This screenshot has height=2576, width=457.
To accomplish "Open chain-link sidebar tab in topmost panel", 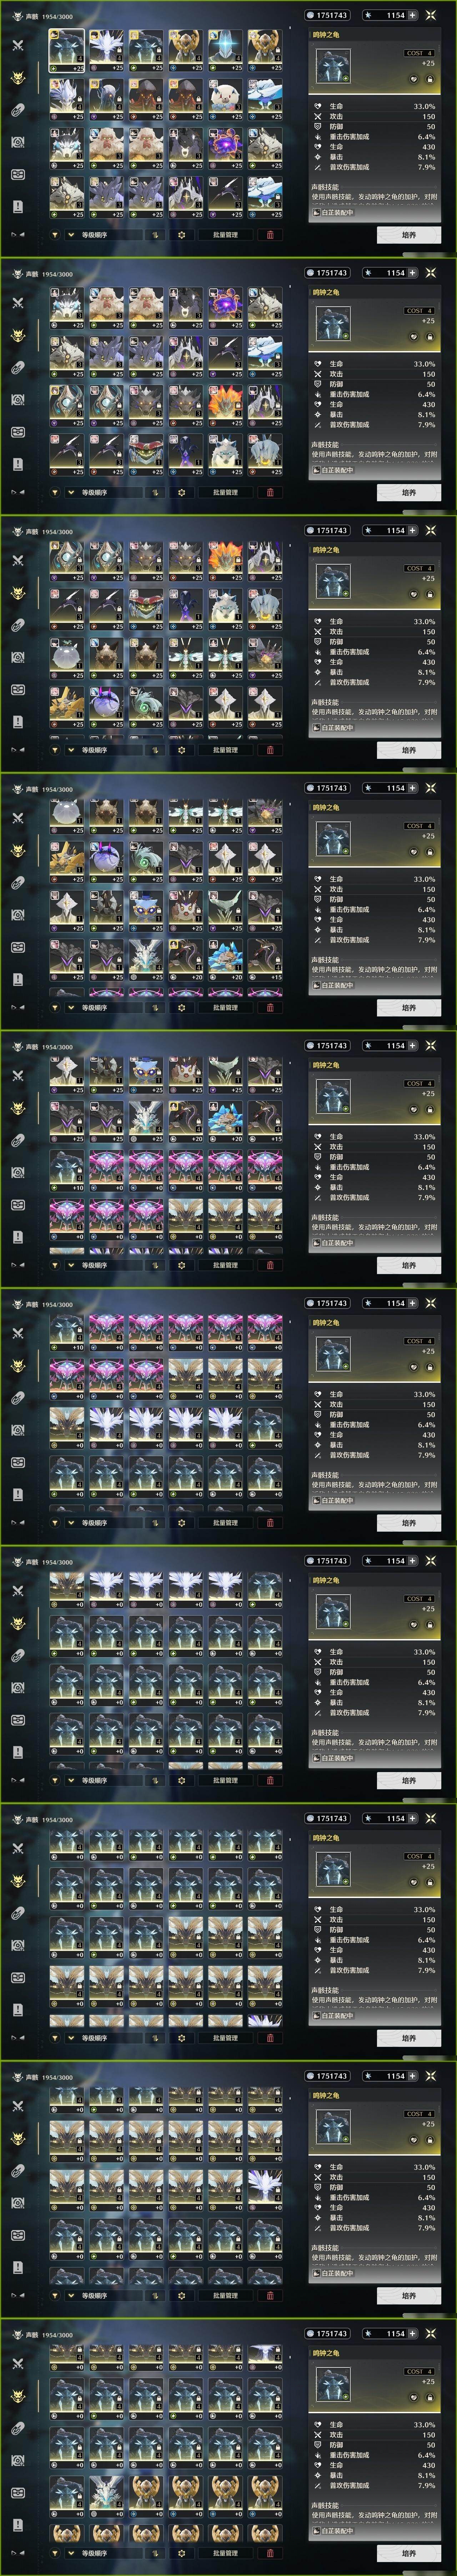I will tap(18, 110).
